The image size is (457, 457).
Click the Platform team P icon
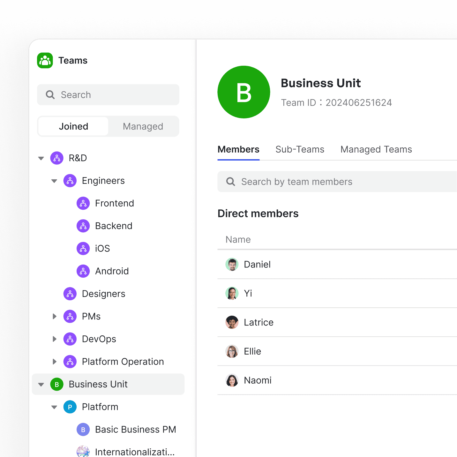[70, 407]
